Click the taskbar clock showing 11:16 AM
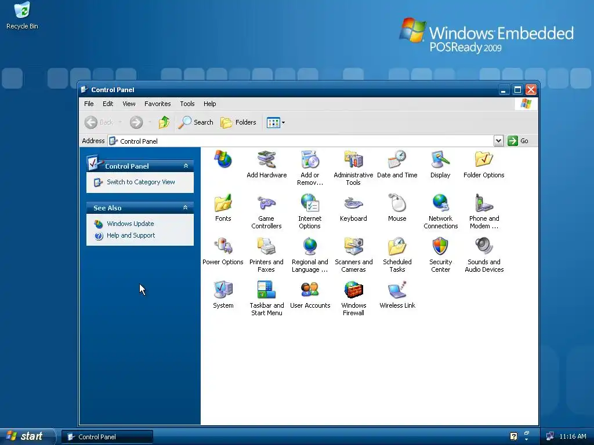The image size is (594, 445). [x=573, y=436]
